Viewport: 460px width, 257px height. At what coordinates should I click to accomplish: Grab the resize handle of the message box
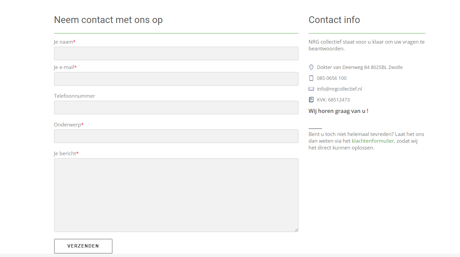[x=296, y=230]
